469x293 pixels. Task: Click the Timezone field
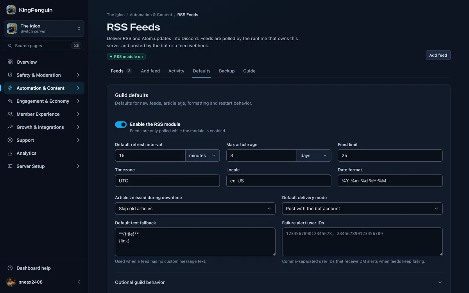click(x=167, y=181)
